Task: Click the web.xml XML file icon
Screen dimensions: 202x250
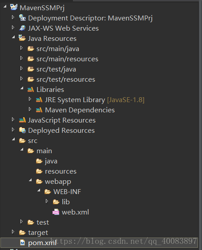Action: tap(56, 212)
